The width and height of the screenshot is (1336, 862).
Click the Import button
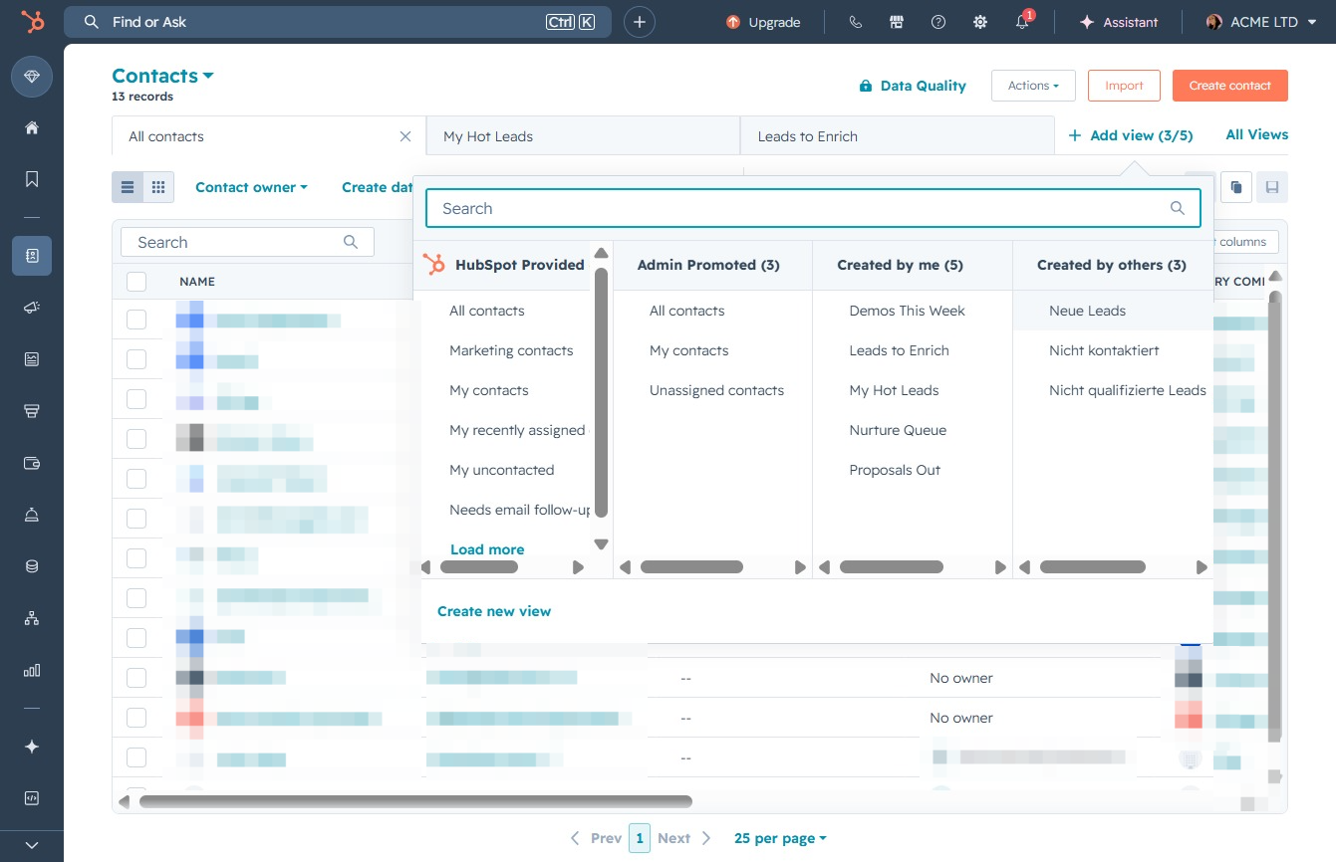click(x=1124, y=86)
